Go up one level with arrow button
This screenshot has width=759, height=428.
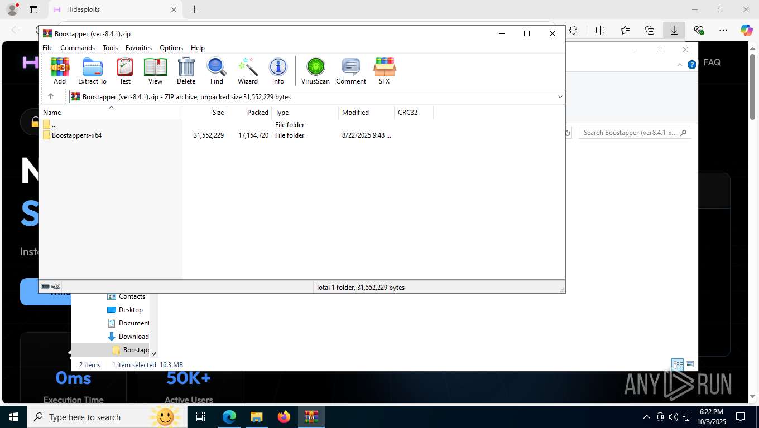tap(51, 96)
